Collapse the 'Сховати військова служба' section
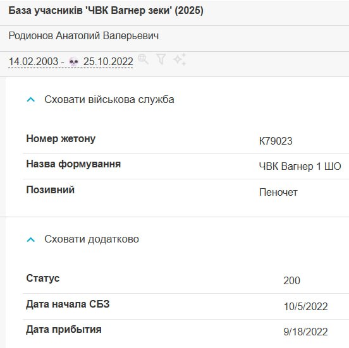This screenshot has width=349, height=348. (x=31, y=100)
